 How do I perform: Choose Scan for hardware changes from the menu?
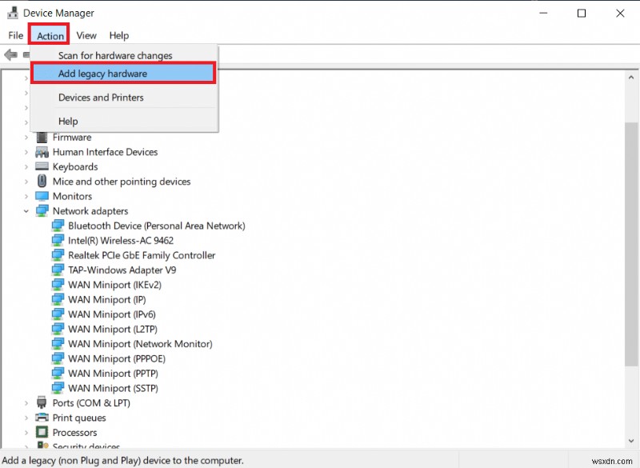tap(114, 55)
